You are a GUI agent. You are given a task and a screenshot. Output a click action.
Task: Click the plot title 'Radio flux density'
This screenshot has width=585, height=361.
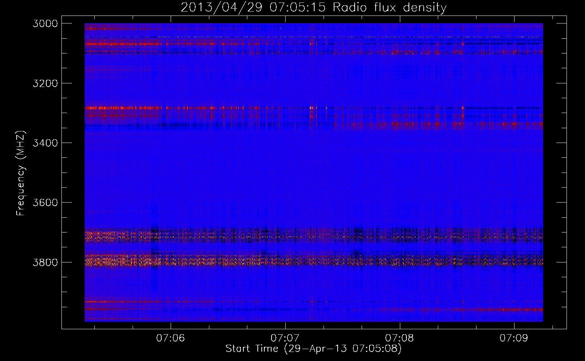tap(390, 8)
